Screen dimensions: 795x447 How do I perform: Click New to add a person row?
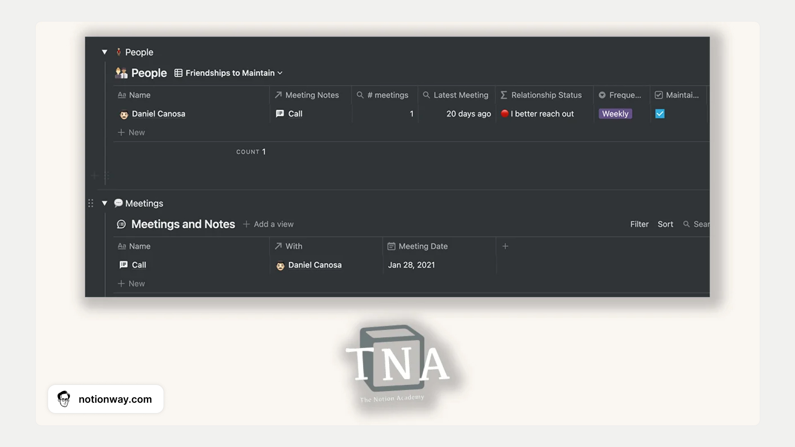pyautogui.click(x=131, y=132)
